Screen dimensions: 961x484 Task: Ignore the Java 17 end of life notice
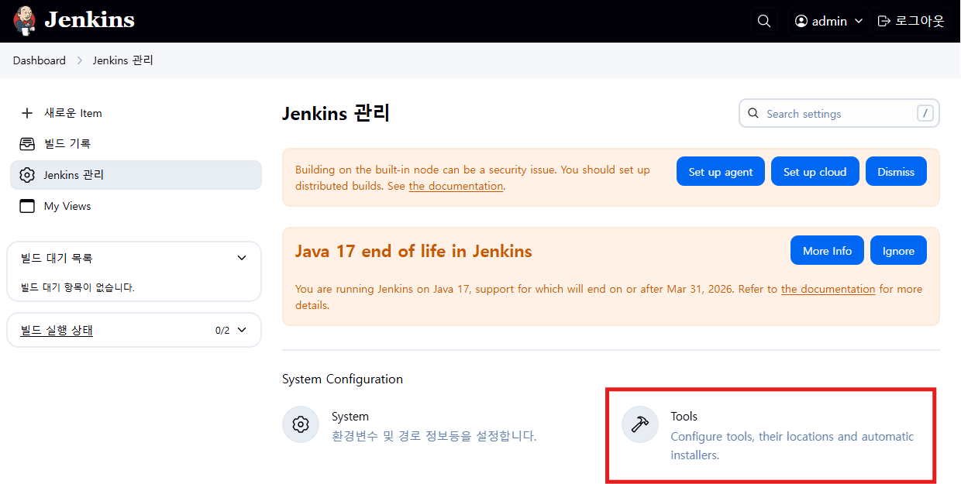(x=898, y=251)
